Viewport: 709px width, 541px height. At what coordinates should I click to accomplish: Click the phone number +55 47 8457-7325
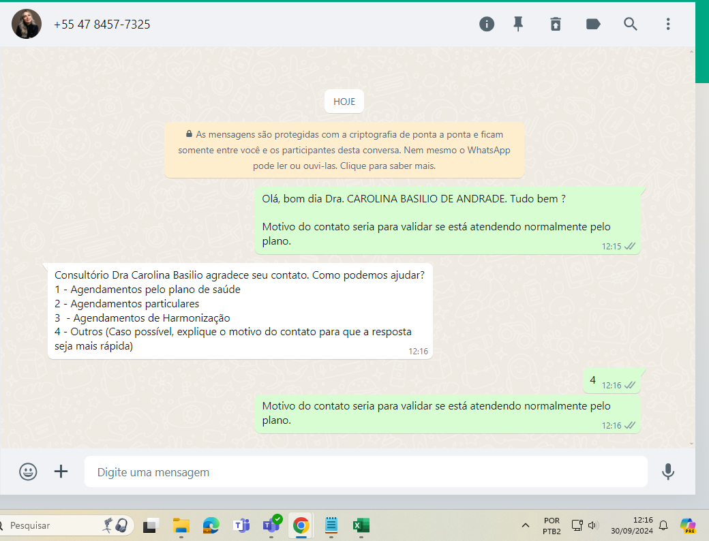click(x=102, y=25)
